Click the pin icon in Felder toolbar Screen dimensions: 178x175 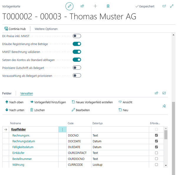coord(164,106)
